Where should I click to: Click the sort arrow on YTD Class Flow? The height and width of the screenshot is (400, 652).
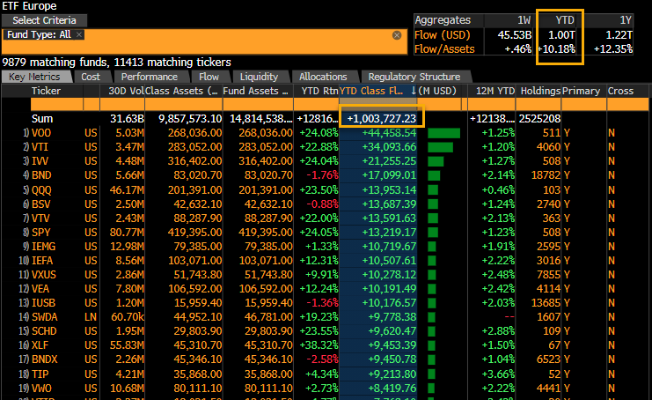[x=413, y=91]
